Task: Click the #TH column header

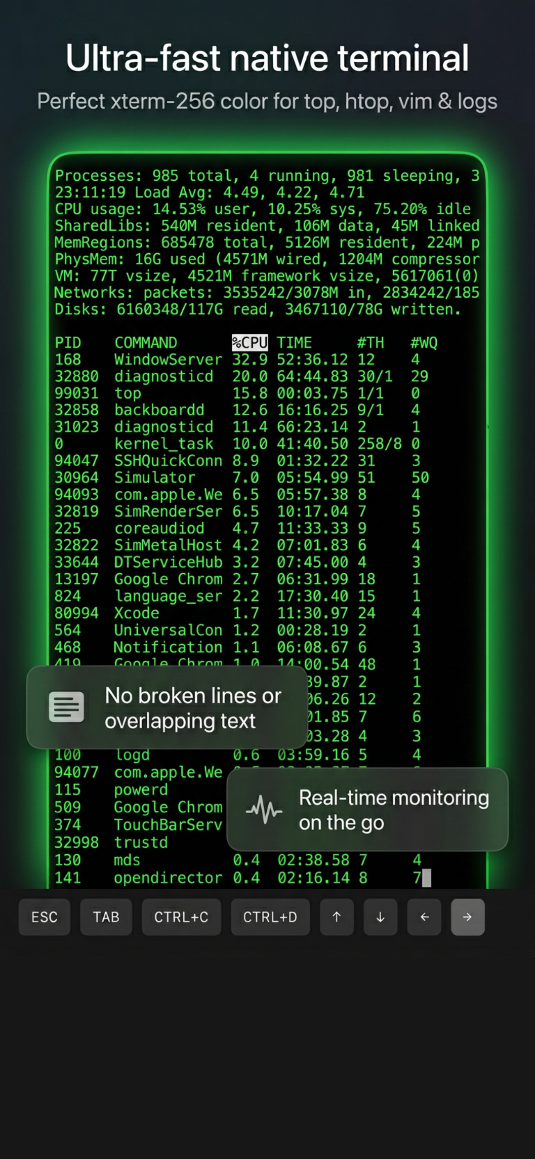Action: [x=371, y=343]
